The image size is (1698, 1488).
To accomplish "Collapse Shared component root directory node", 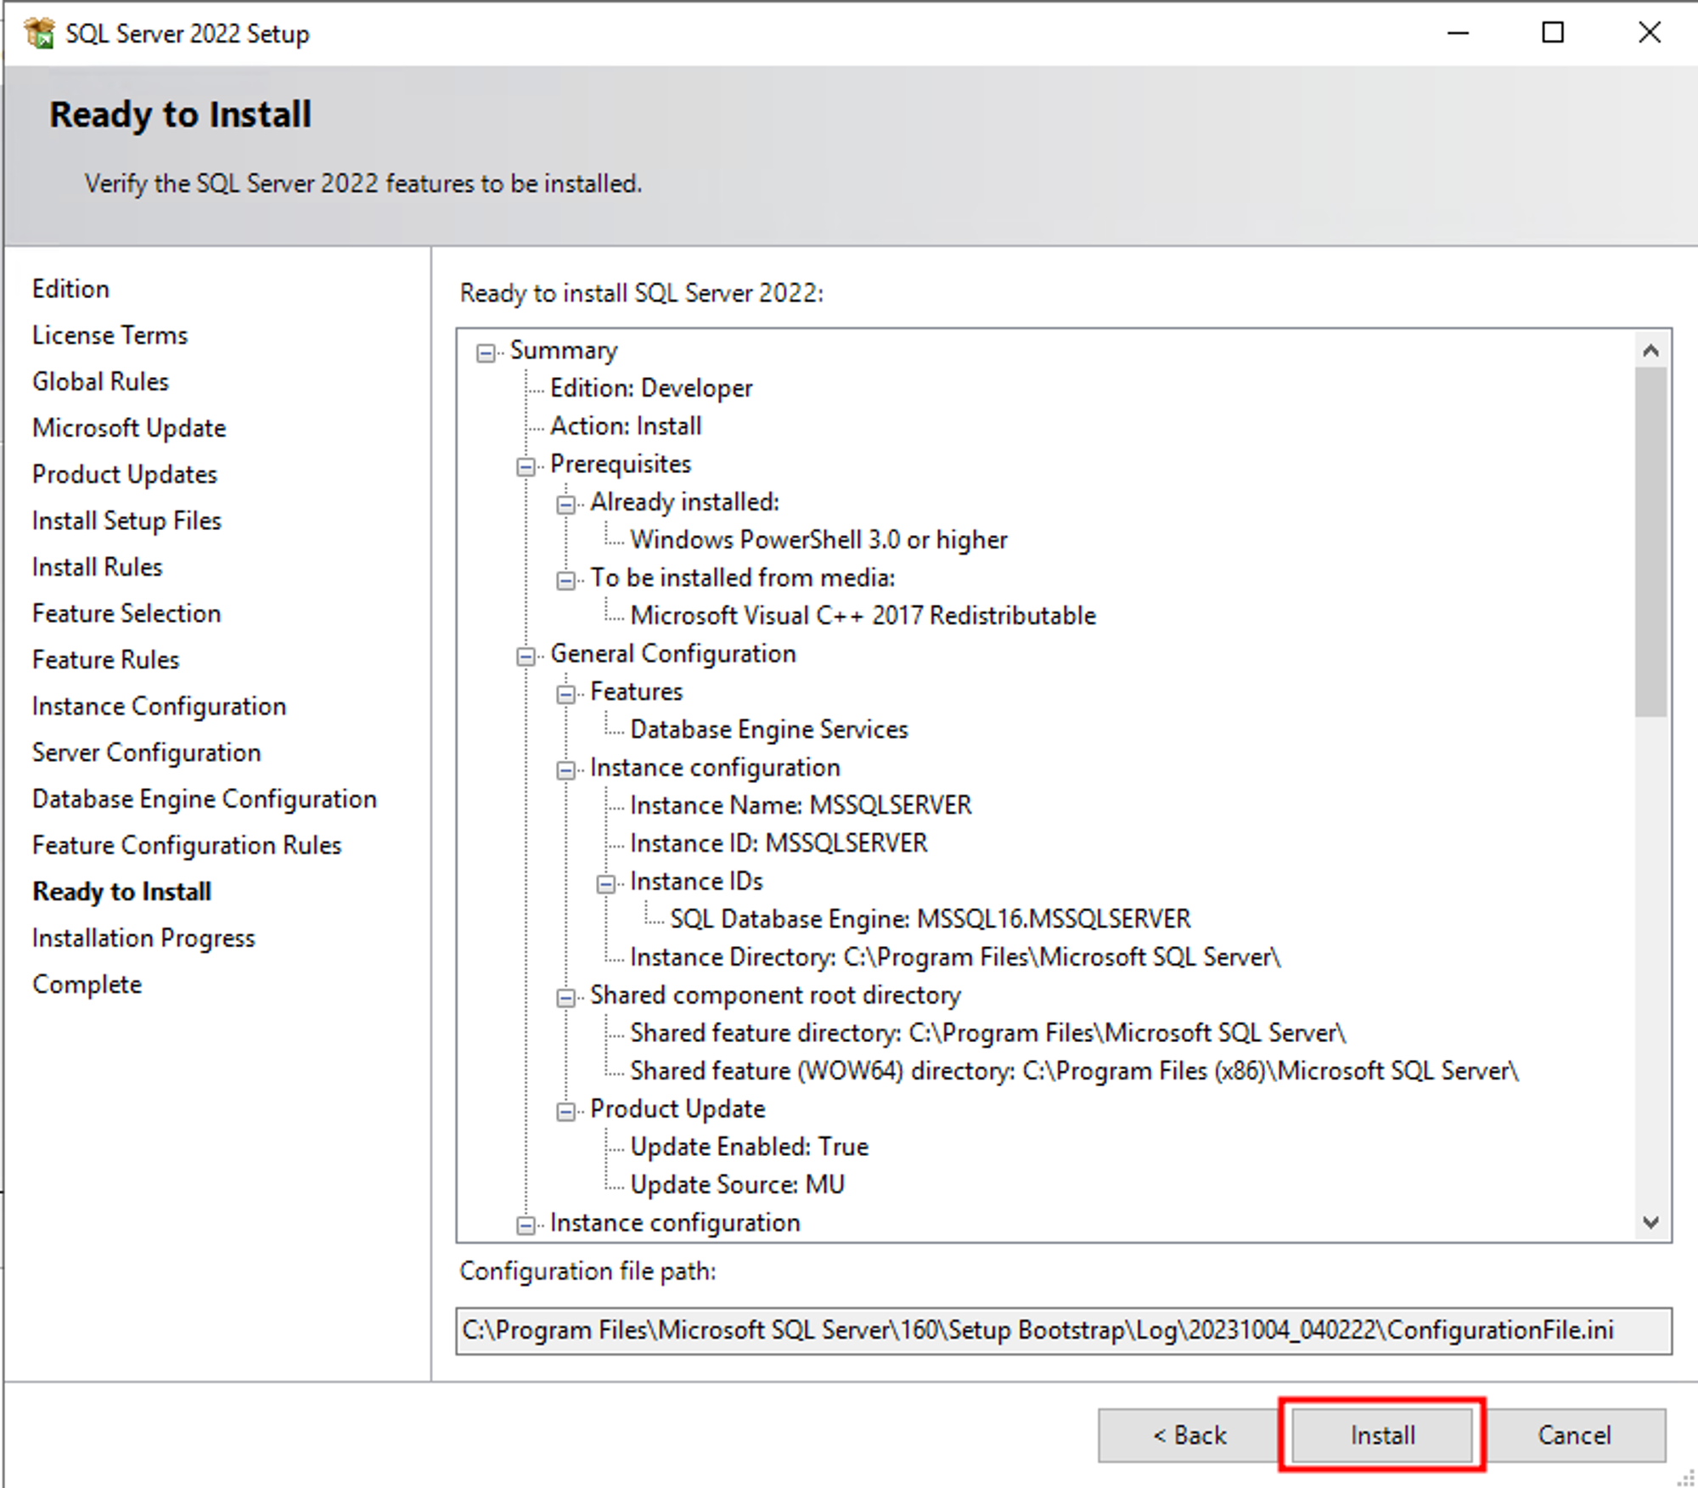I will pyautogui.click(x=565, y=997).
